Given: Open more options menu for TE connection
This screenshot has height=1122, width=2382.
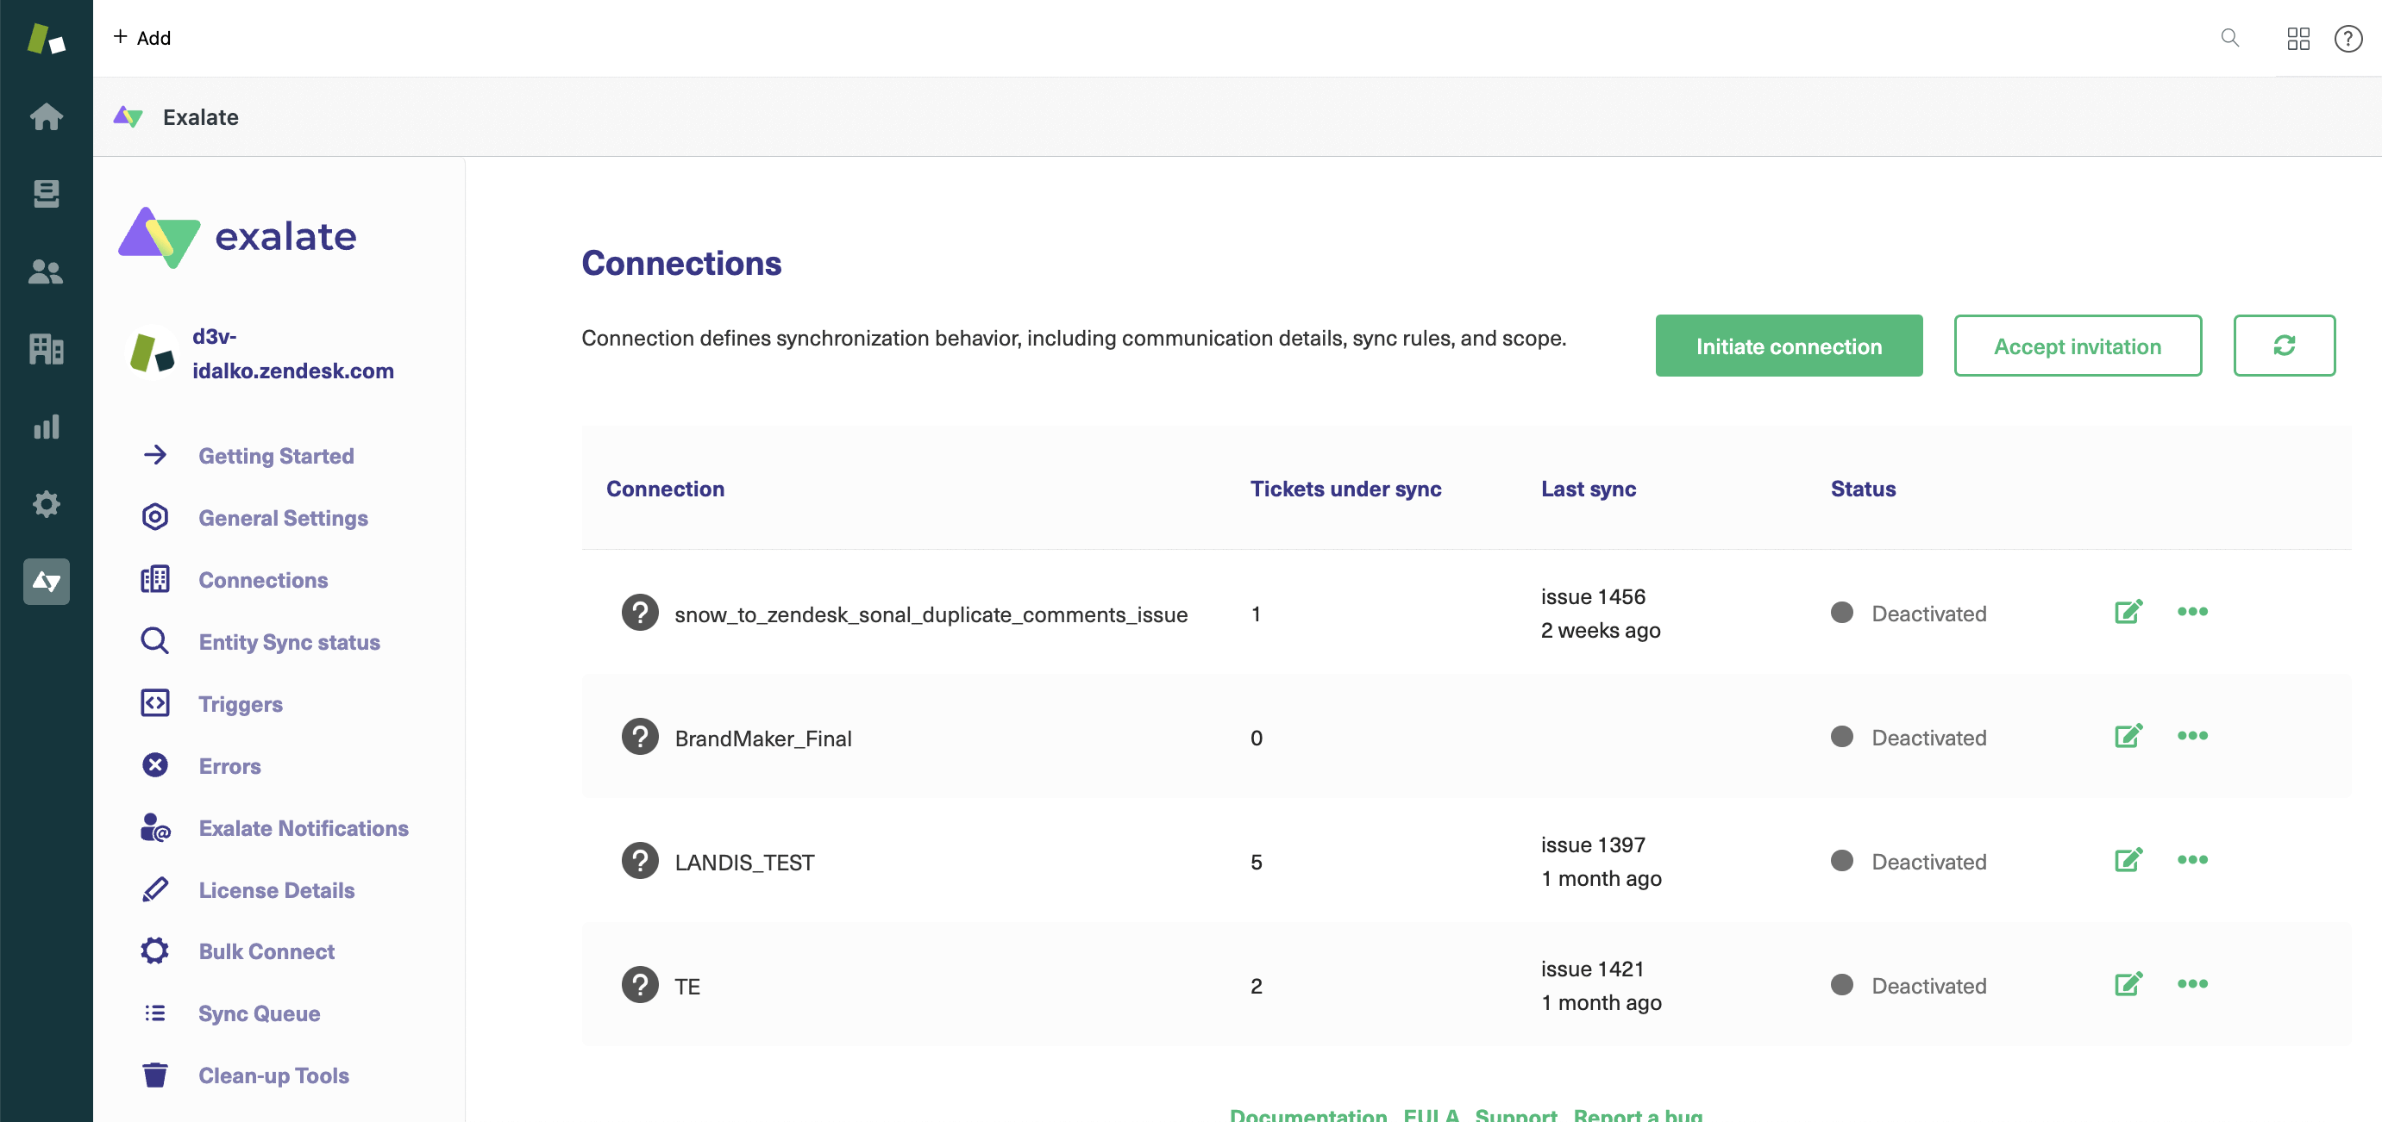Looking at the screenshot, I should (2193, 984).
